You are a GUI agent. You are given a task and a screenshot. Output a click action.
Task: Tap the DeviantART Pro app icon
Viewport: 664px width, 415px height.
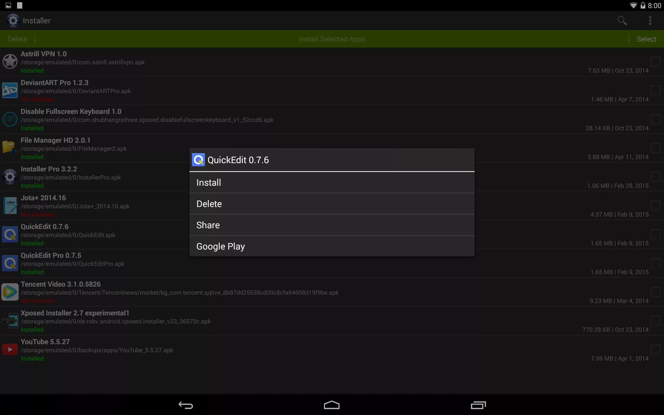(10, 90)
